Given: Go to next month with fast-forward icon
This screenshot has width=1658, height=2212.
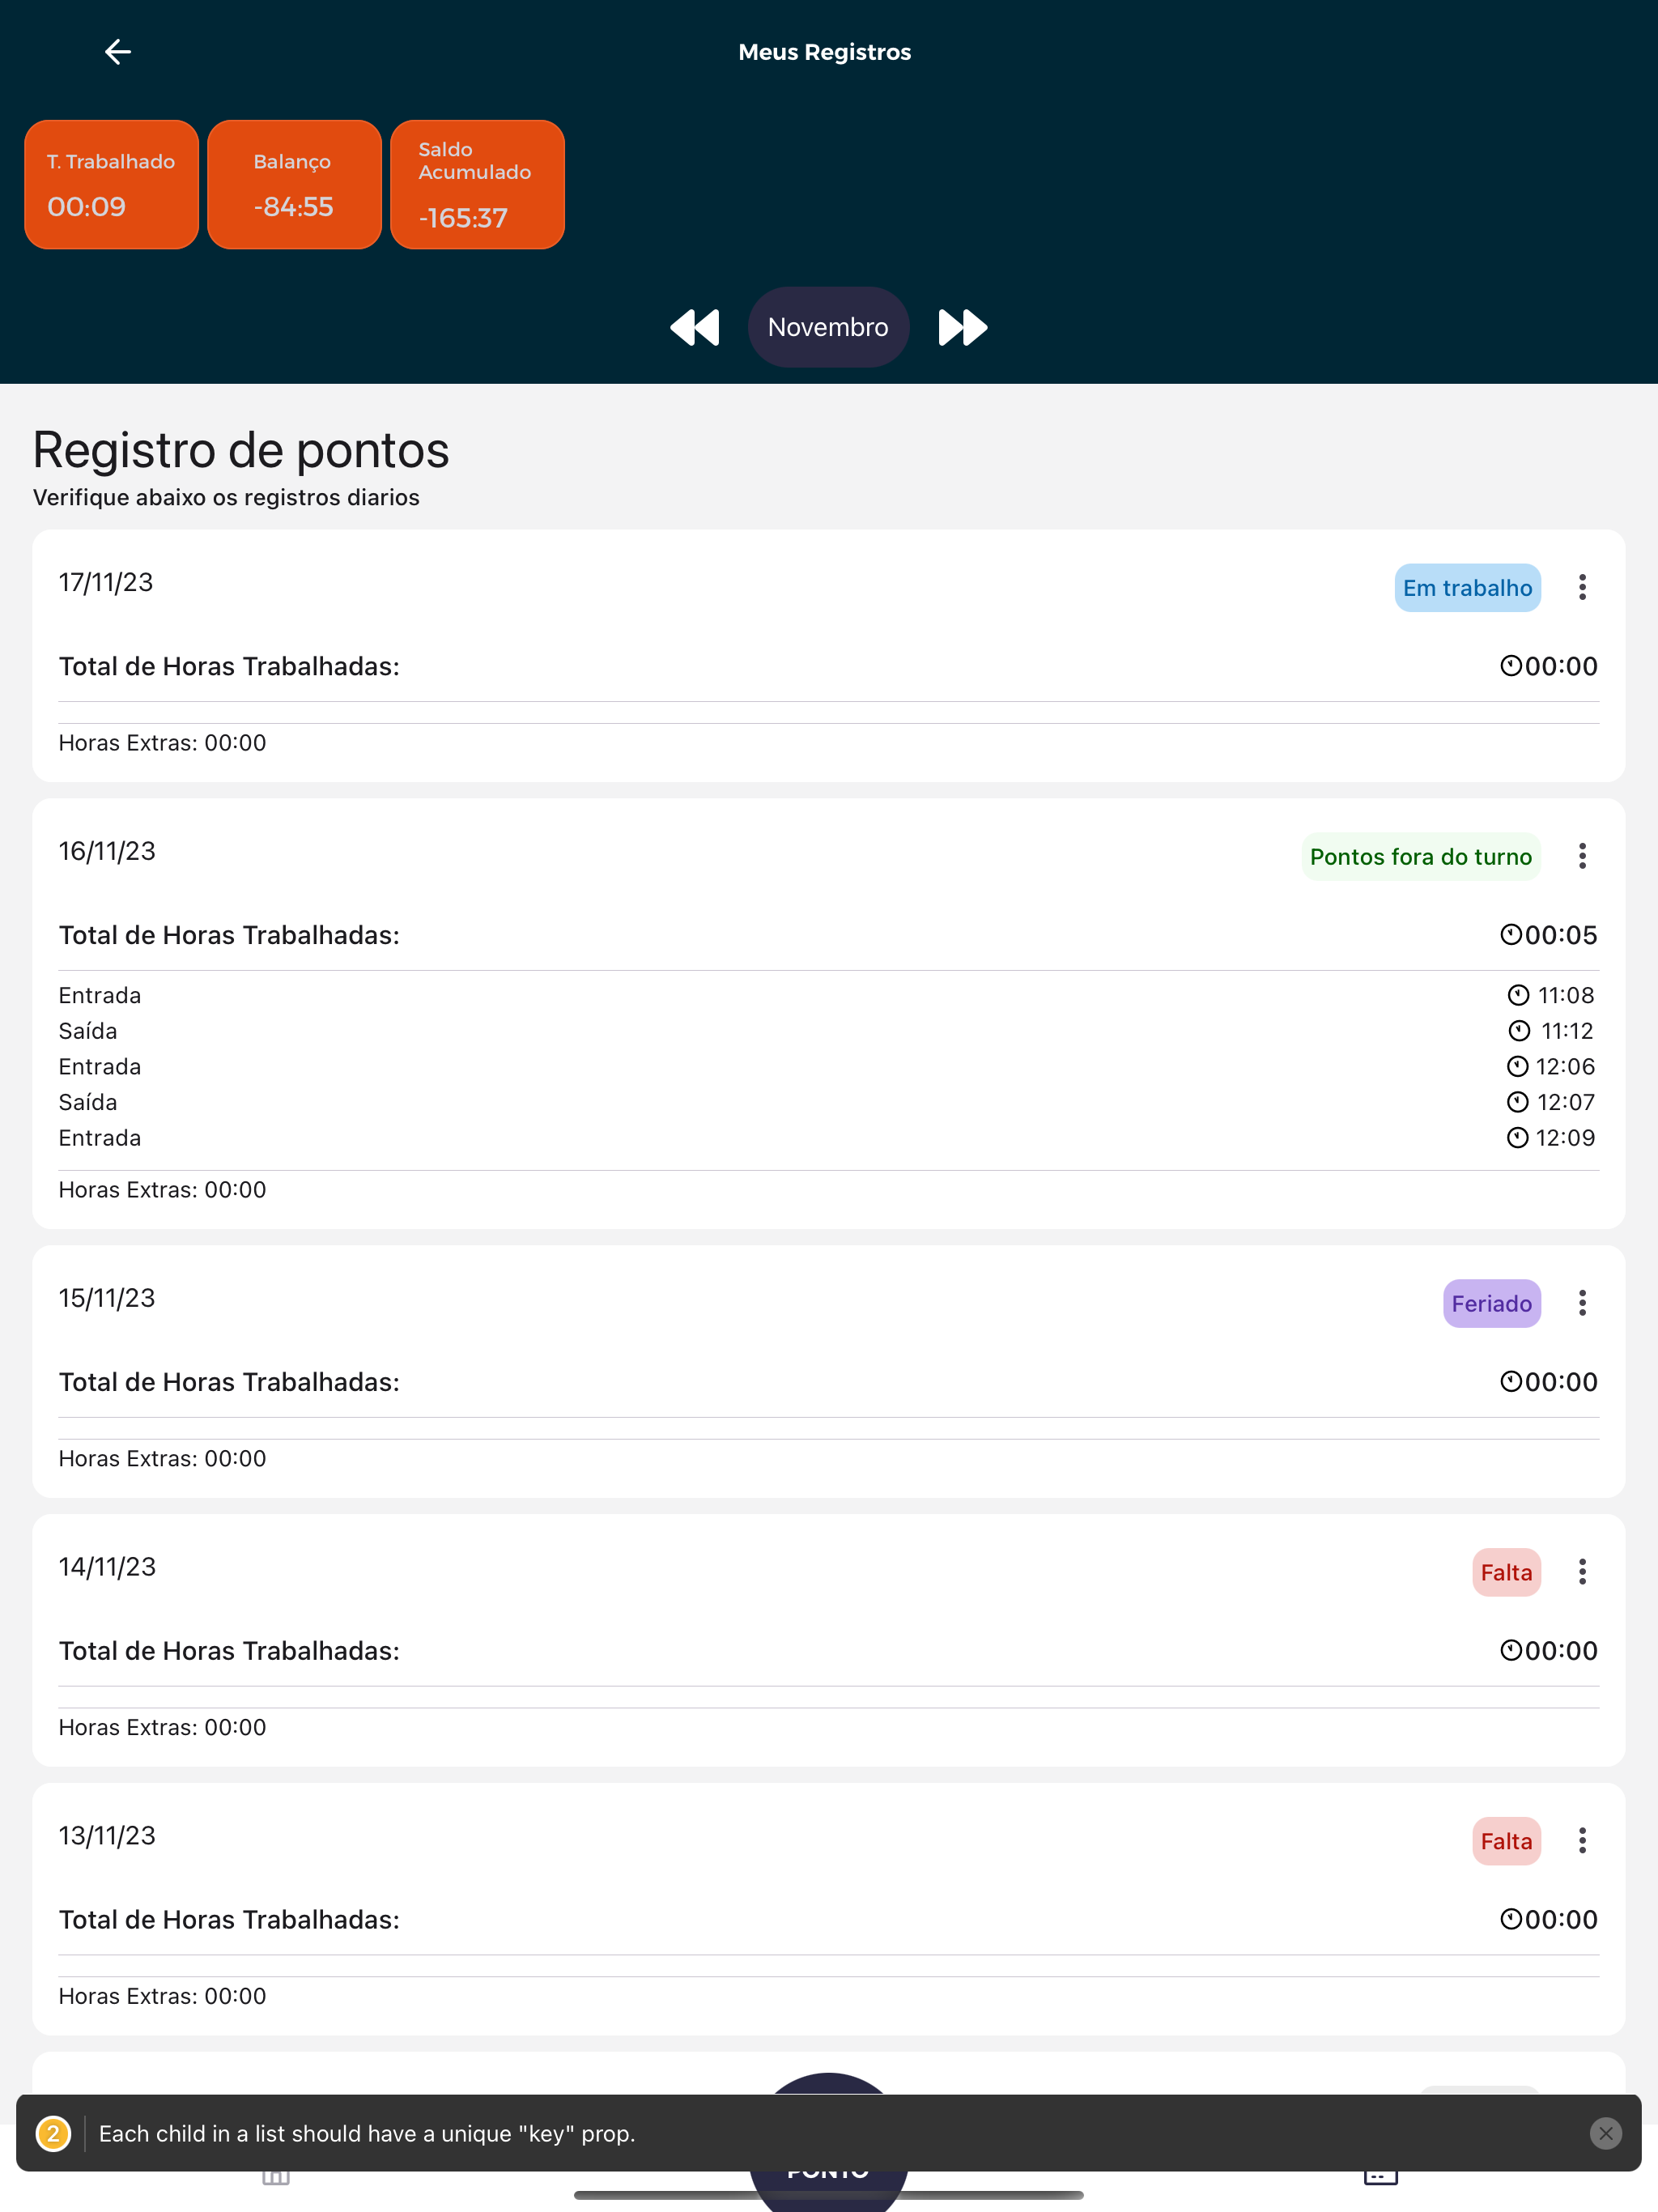Looking at the screenshot, I should coord(962,327).
